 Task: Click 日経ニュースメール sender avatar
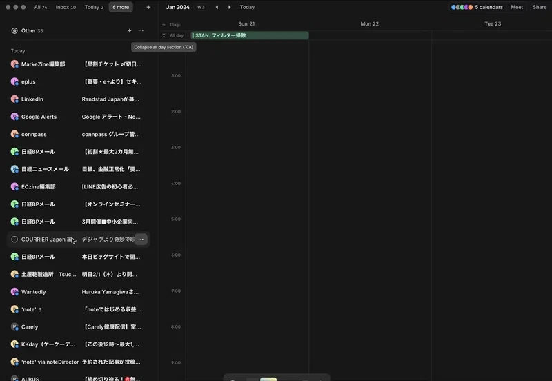click(14, 169)
